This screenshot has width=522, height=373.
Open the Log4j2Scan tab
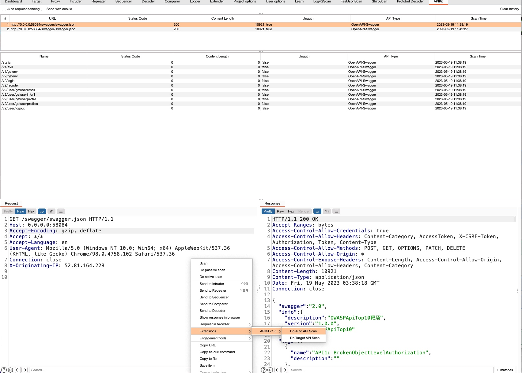click(322, 2)
